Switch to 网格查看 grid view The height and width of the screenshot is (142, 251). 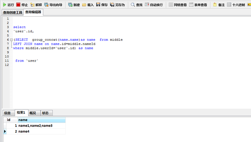point(178,5)
